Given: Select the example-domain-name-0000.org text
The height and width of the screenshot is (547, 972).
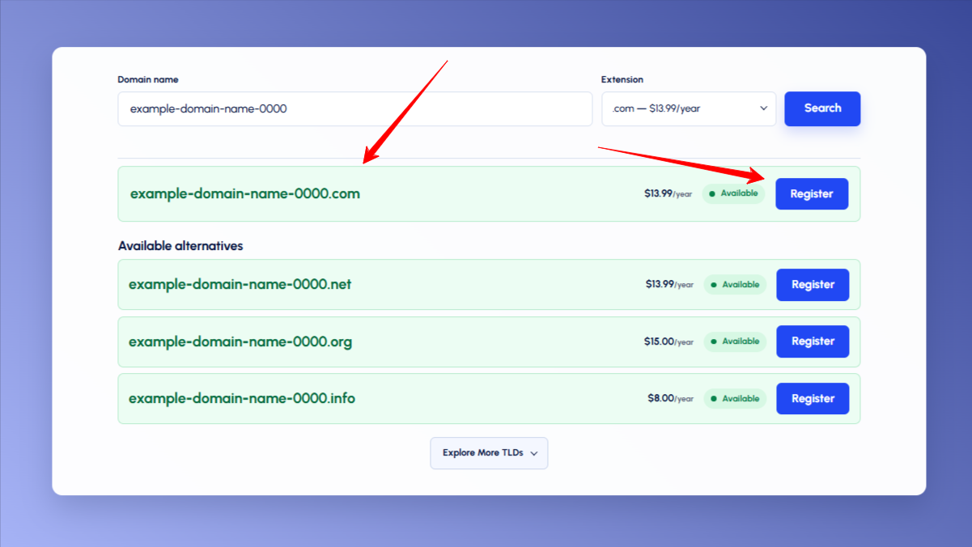Looking at the screenshot, I should tap(240, 341).
